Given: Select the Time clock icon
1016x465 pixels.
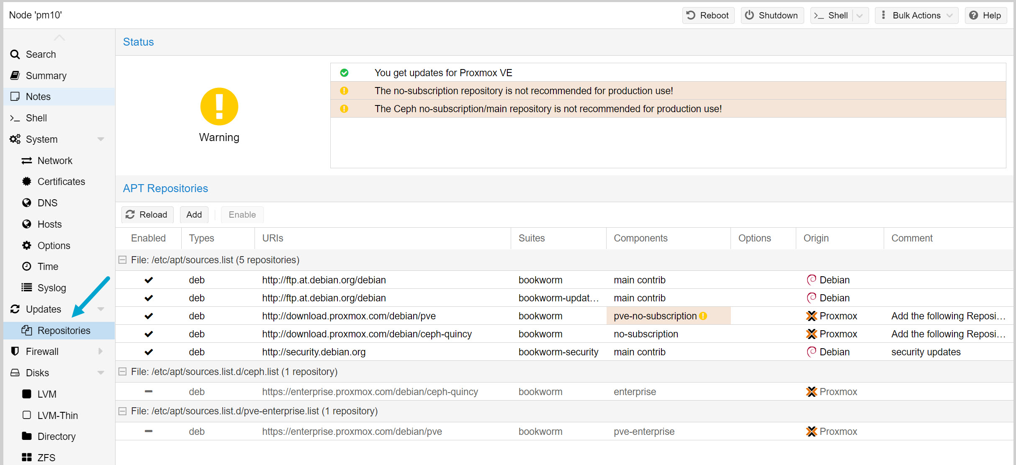Looking at the screenshot, I should click(x=27, y=267).
